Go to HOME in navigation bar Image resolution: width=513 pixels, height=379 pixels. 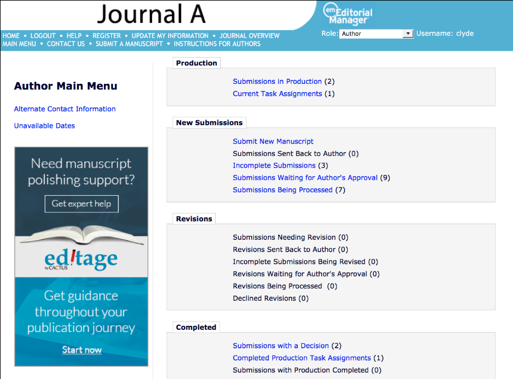click(x=11, y=36)
